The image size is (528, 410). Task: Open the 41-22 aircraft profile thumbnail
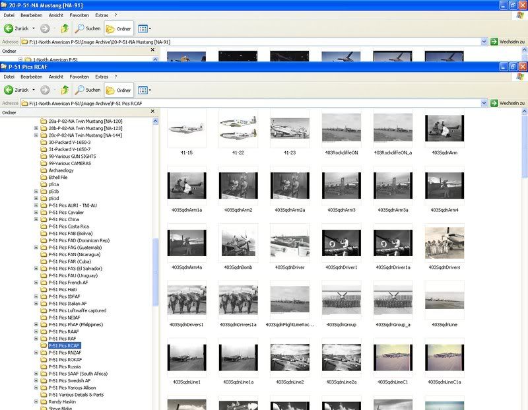(238, 129)
